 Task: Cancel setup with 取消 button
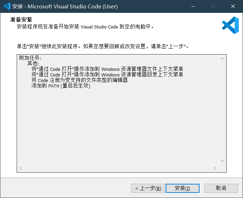click(221, 188)
